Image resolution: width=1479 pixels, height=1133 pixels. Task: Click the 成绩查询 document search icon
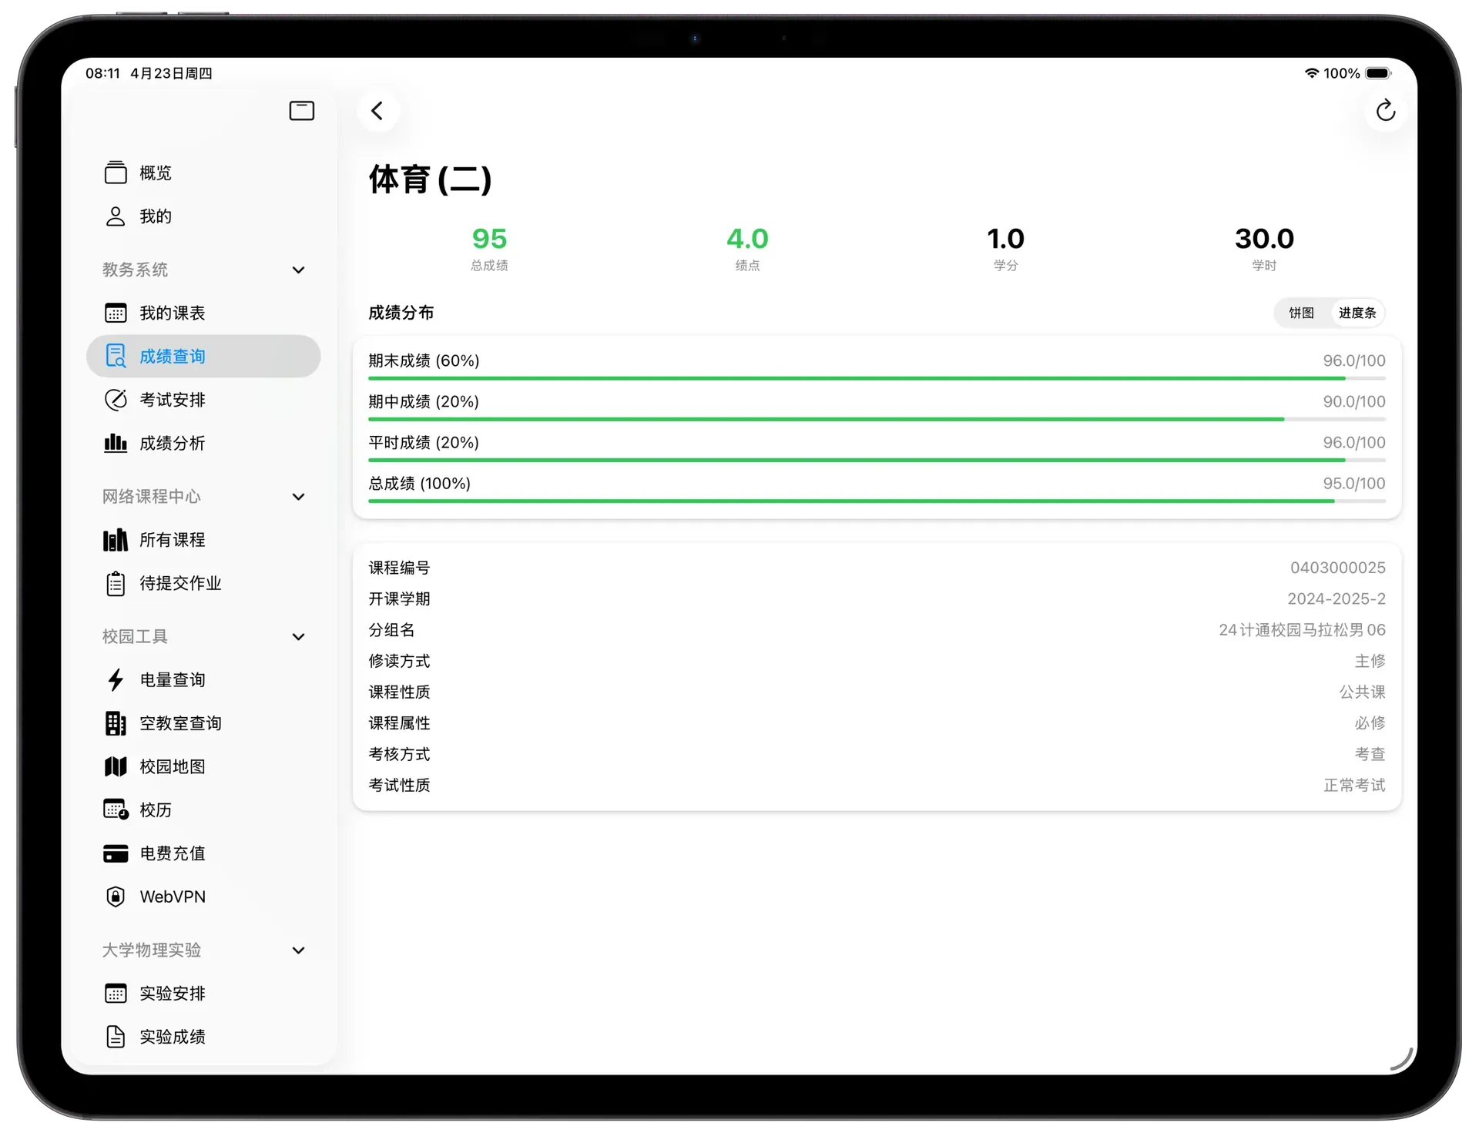(116, 356)
